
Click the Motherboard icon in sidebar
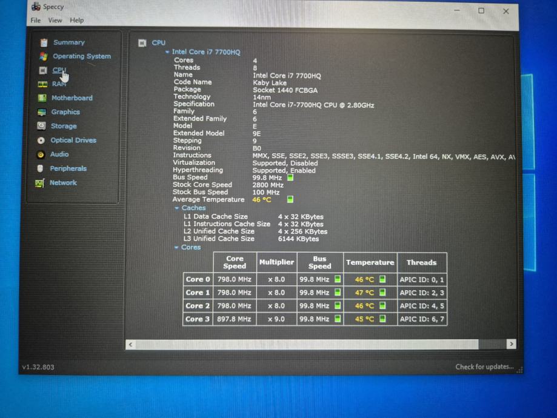42,98
